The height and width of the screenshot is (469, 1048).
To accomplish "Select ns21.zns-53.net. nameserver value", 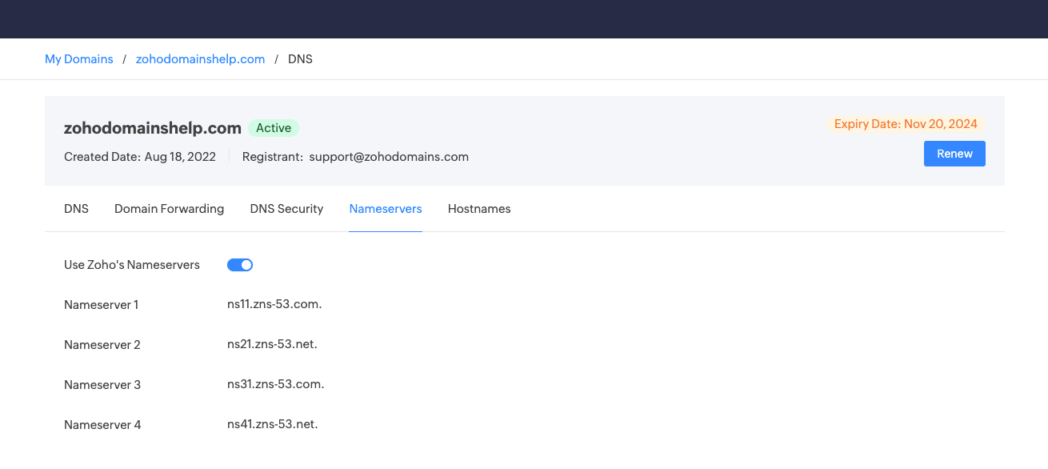I will click(x=272, y=344).
